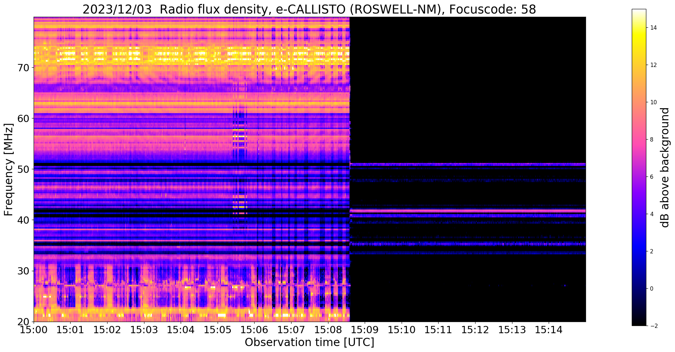Click the plot title mentioning e-CALLISTO ROSWELL-NM
Screen dimensions: 675x352
pos(309,10)
